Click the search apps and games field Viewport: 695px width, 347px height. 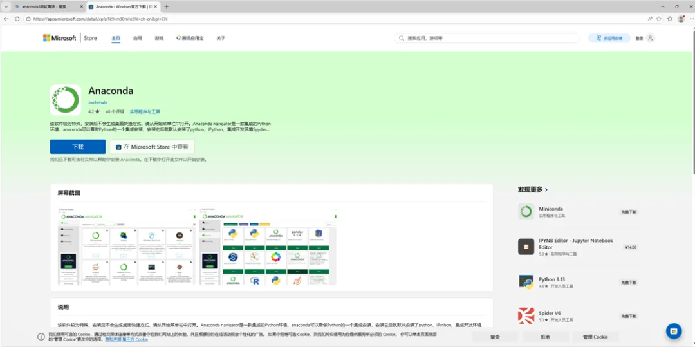pyautogui.click(x=486, y=38)
